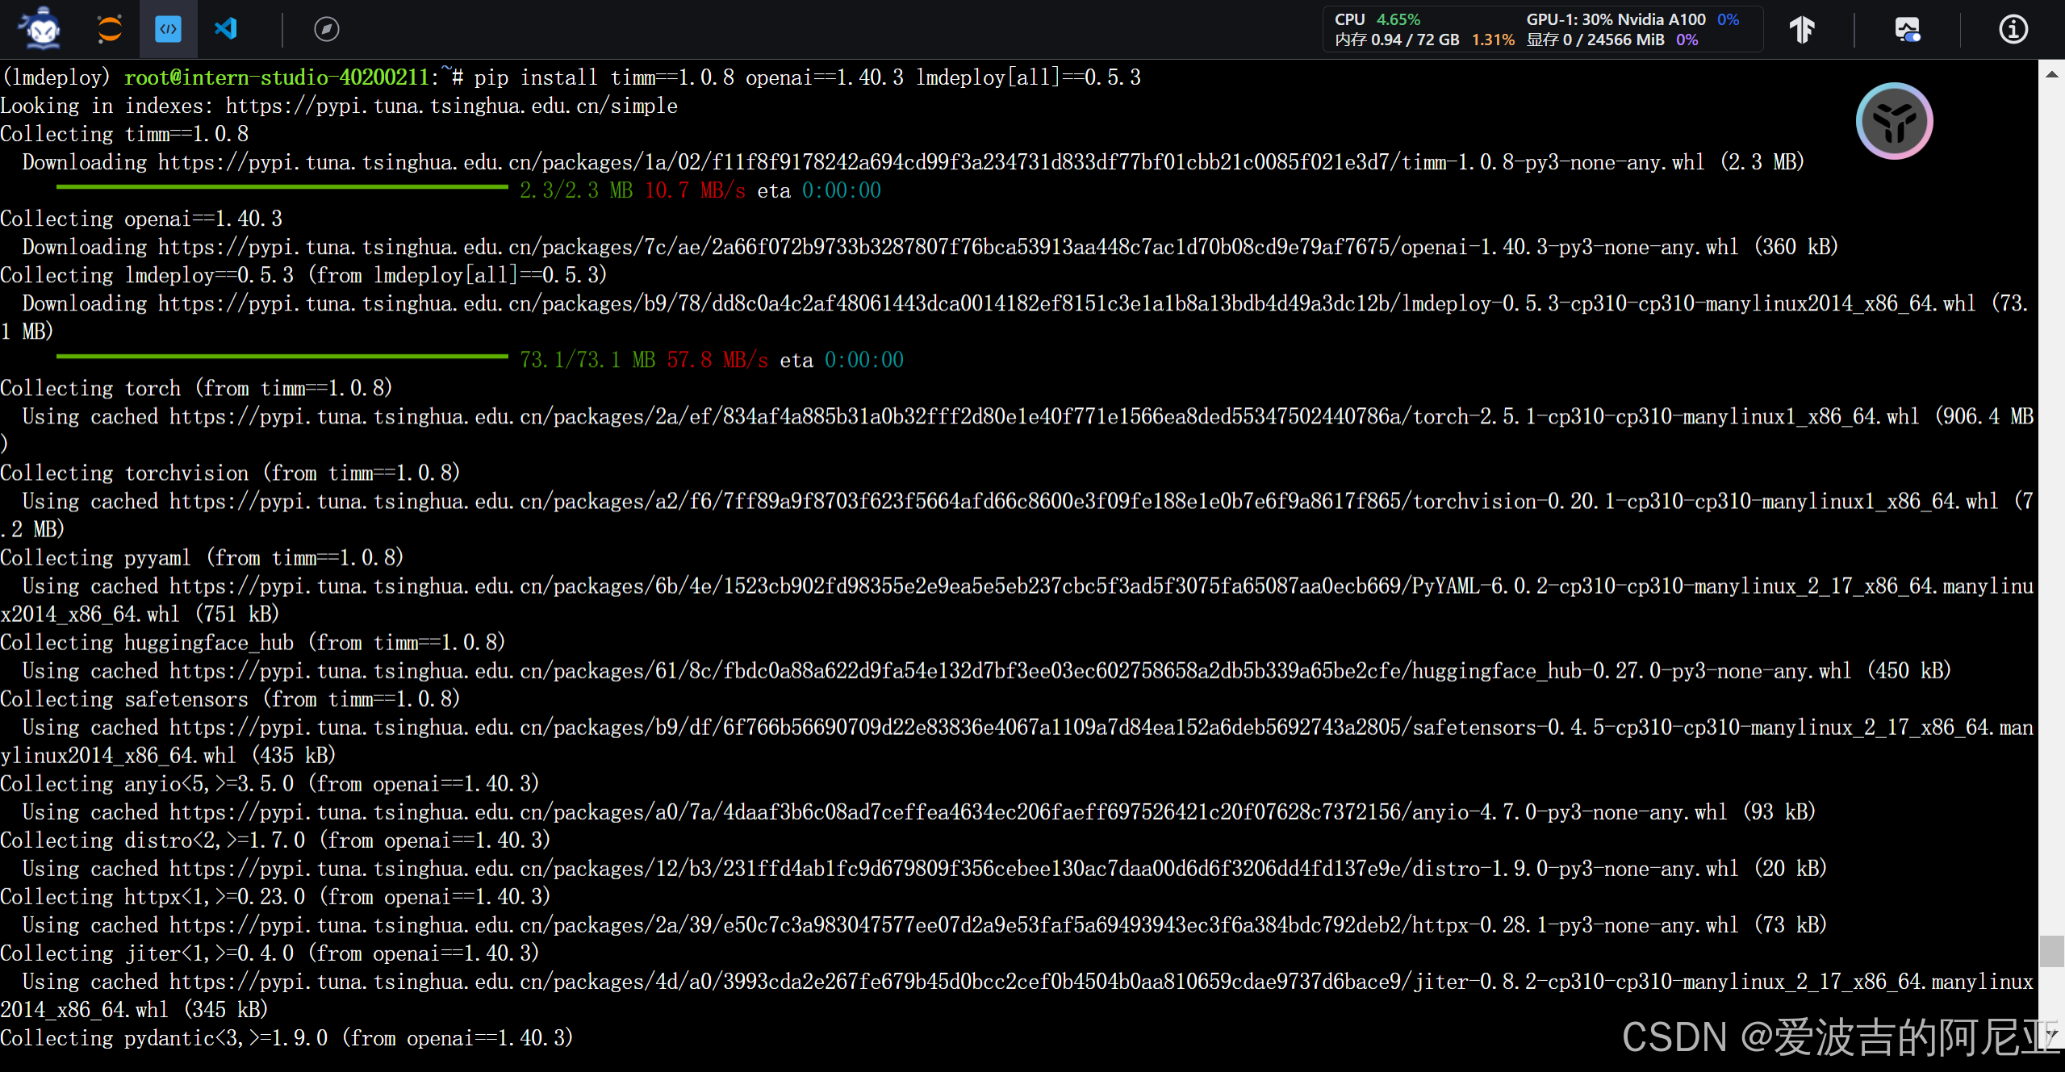Select the blue terminal code icon
Viewport: 2065px width, 1072px height.
pyautogui.click(x=168, y=29)
